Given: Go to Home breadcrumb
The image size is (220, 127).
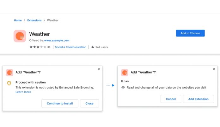Looking at the screenshot, I should (18, 20).
